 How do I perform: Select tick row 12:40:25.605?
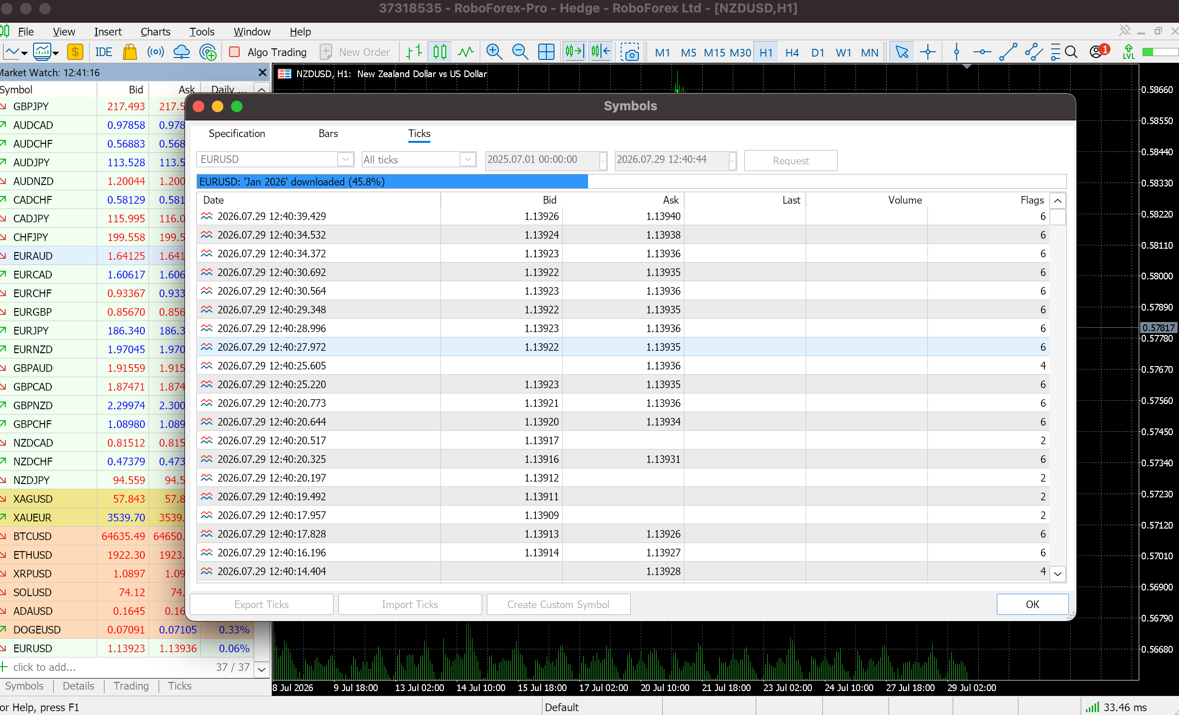pos(623,366)
